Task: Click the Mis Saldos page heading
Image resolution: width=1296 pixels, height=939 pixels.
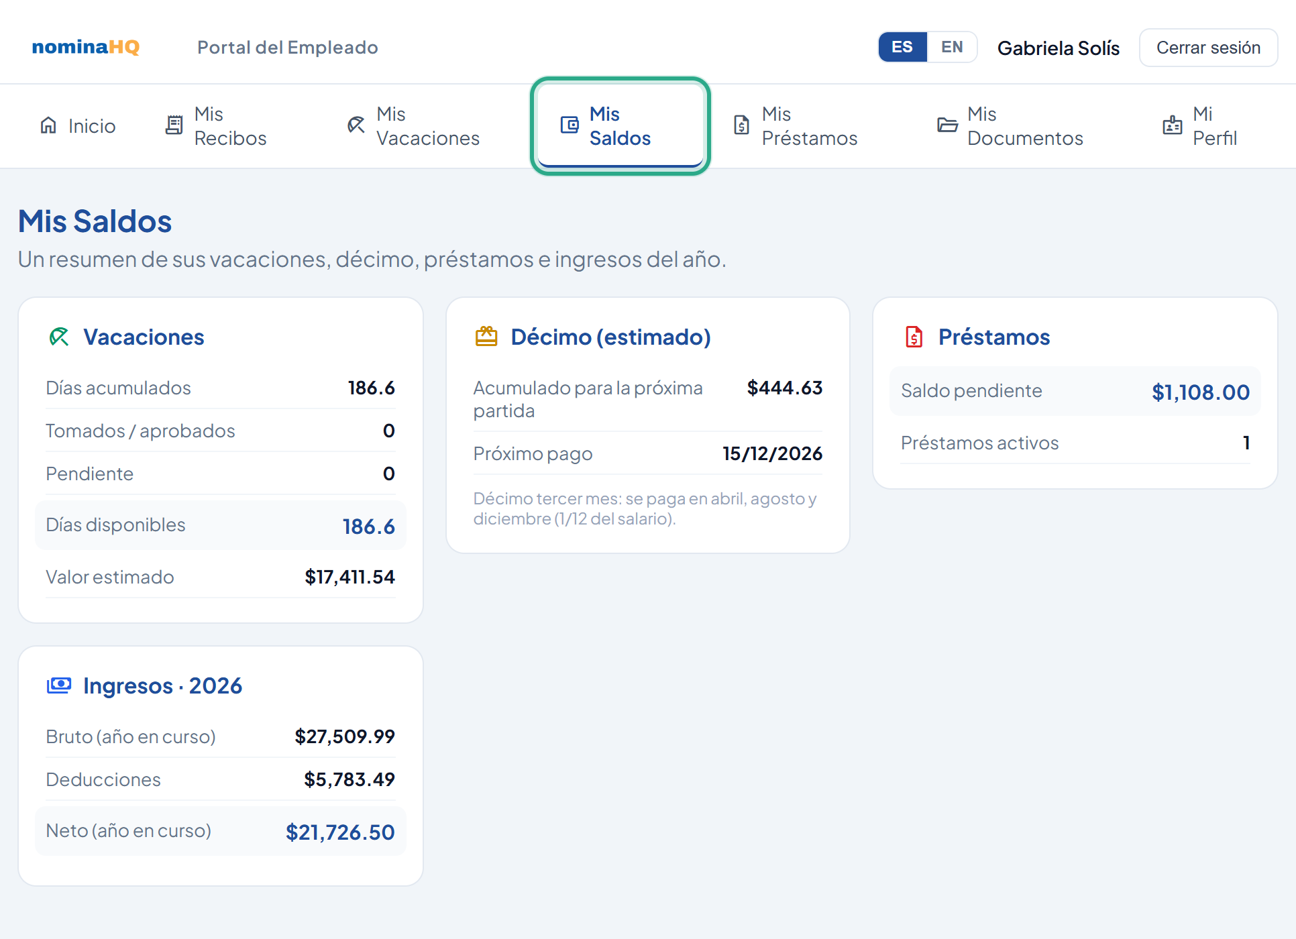Action: (x=95, y=221)
